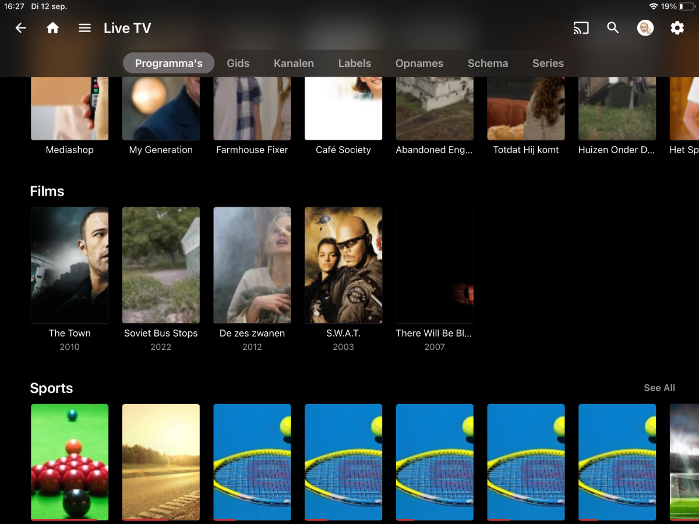Open There Will Be Blood poster
The width and height of the screenshot is (699, 524).
tap(435, 265)
